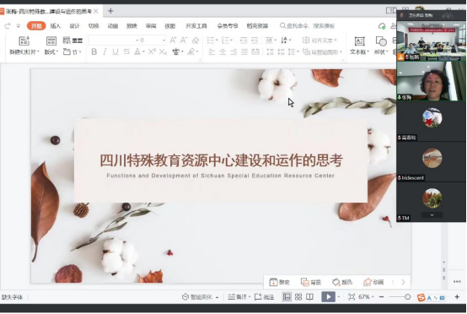Open the 设计 (Design) ribbon tab
This screenshot has height=314, width=467.
point(74,26)
